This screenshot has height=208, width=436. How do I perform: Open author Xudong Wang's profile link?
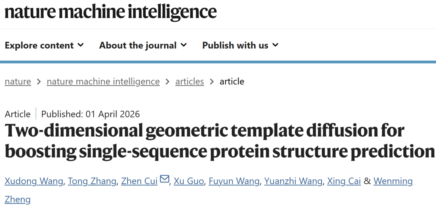pos(34,181)
